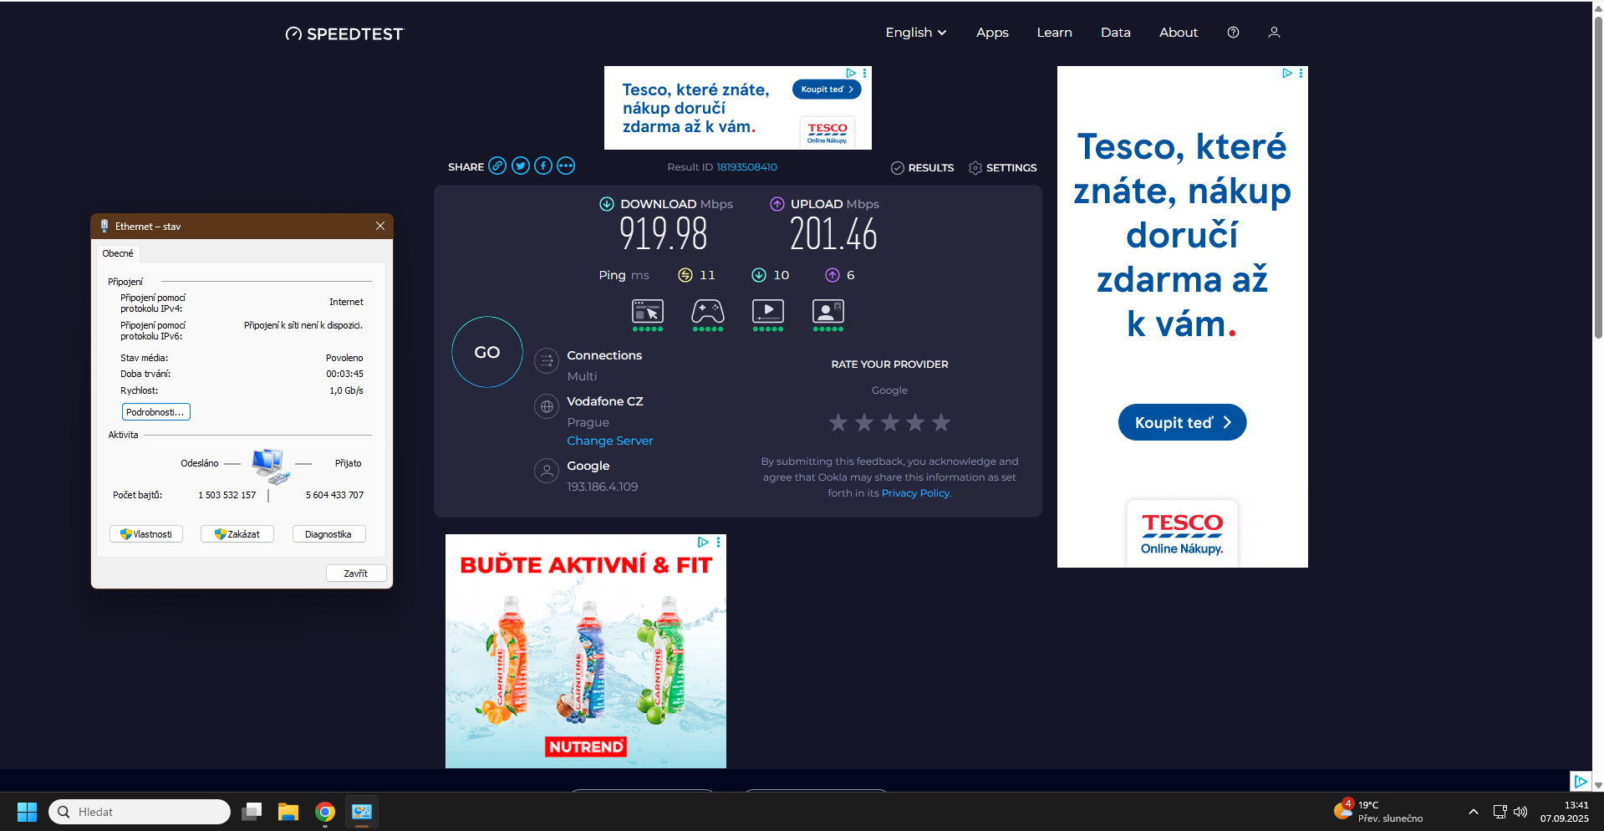Viewport: 1604px width, 831px height.
Task: Open Podrobnosti details in Ethernet window
Action: coord(156,412)
